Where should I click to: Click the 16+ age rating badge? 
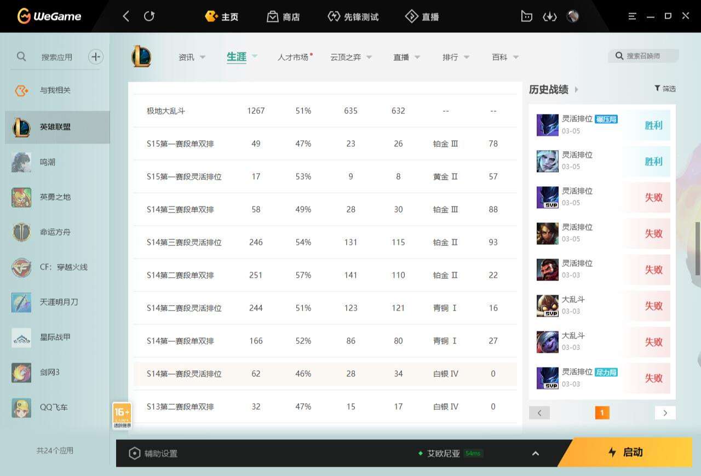pos(122,416)
